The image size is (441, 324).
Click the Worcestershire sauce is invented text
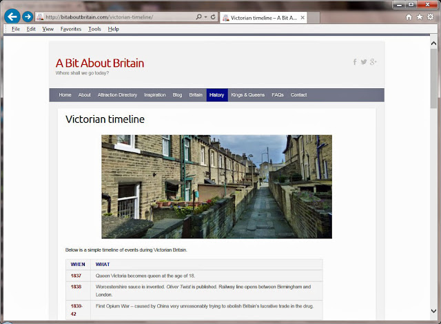130,287
